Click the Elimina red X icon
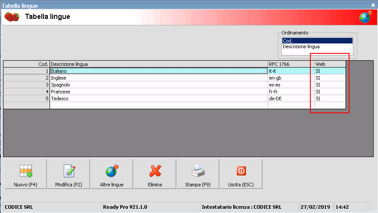 click(x=155, y=171)
